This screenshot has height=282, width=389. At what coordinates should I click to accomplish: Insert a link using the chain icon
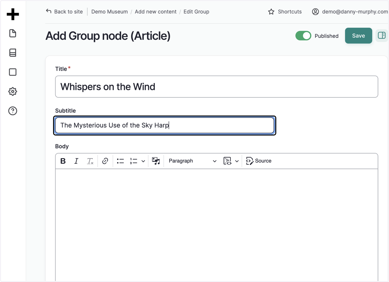coord(105,161)
